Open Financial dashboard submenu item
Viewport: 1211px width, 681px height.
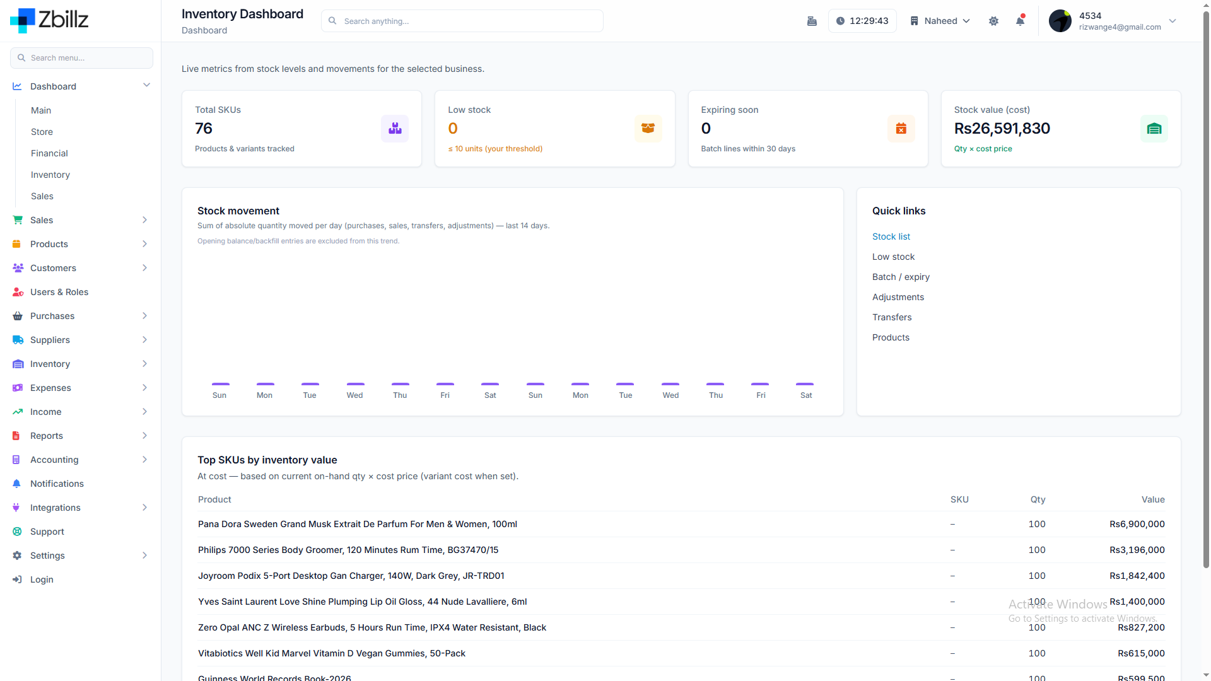[x=49, y=153]
